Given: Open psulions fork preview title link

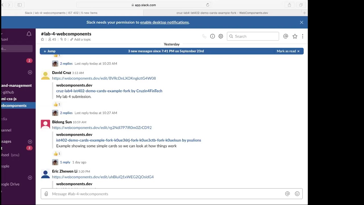Looking at the screenshot, I should point(129,140).
